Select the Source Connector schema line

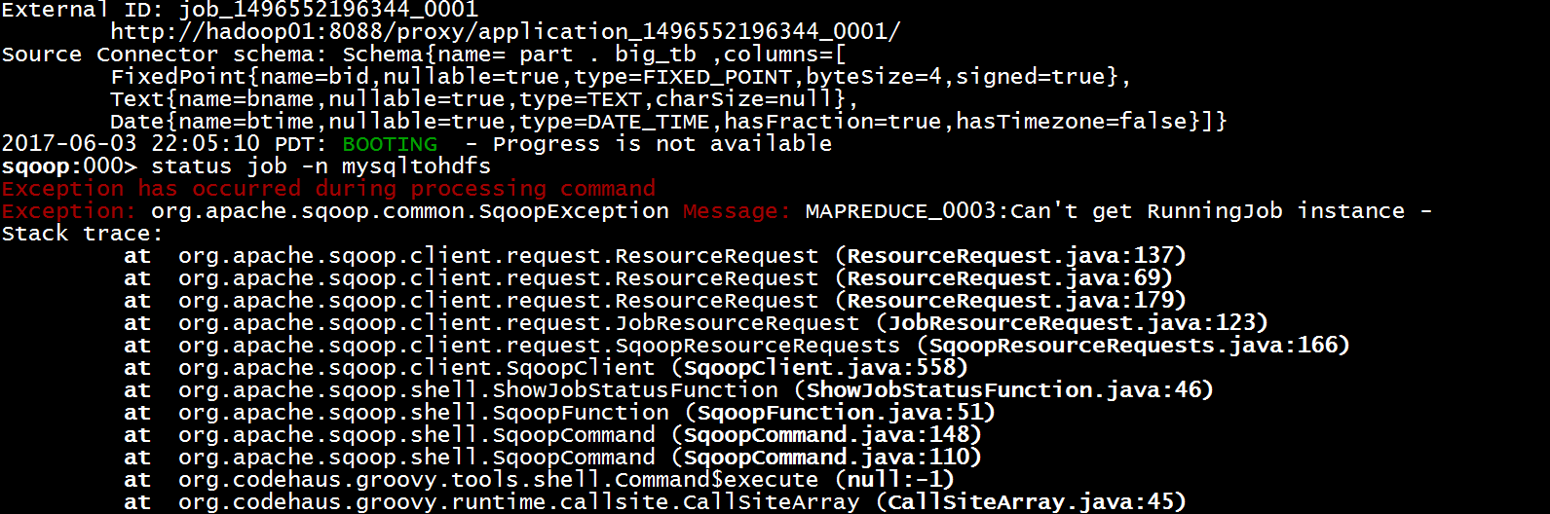424,55
